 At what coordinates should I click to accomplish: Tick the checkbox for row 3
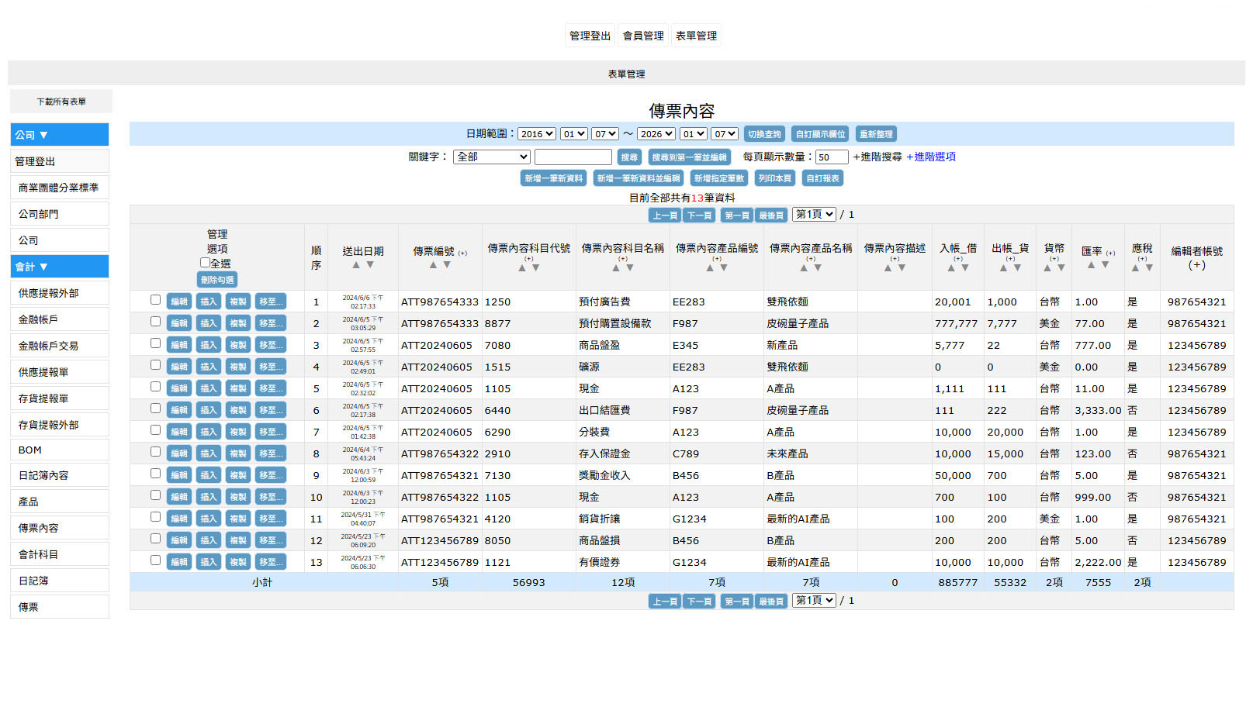click(155, 343)
